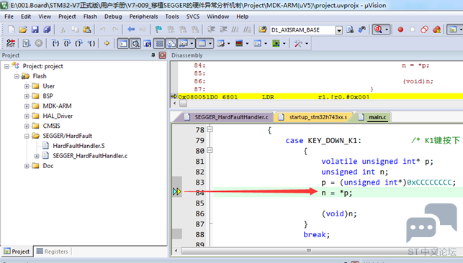Expand the BSP group folder
This screenshot has width=463, height=263.
point(27,96)
